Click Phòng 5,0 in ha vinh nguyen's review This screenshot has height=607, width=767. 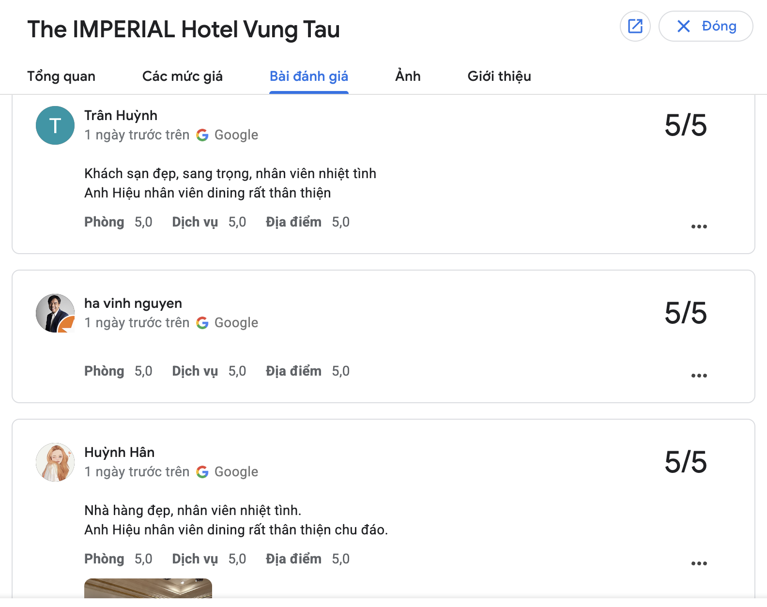tap(118, 371)
